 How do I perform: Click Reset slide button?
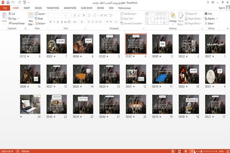(39, 18)
